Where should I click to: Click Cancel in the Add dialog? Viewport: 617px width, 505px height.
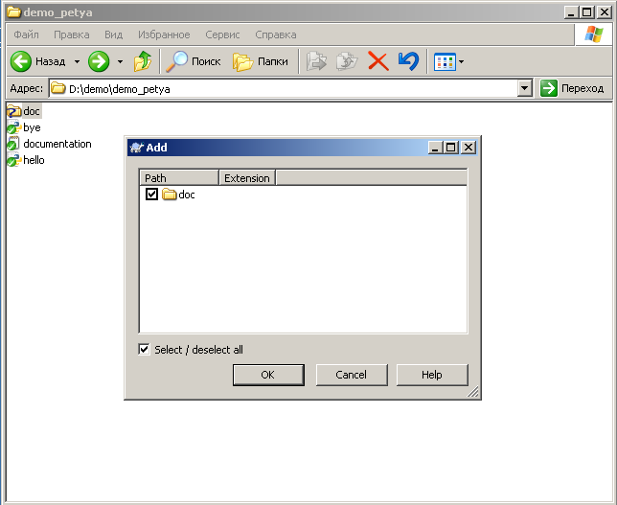352,375
